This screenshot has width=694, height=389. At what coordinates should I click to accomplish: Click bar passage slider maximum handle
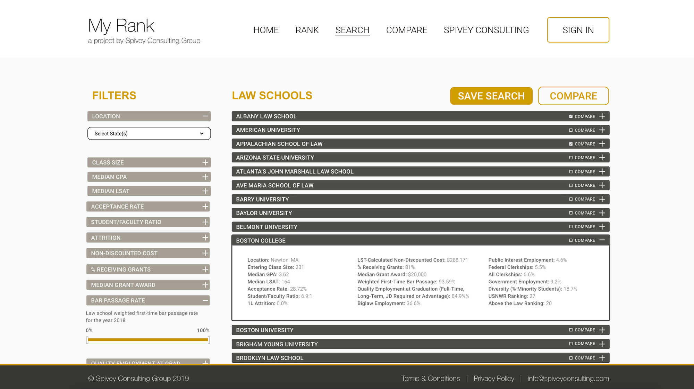click(209, 340)
